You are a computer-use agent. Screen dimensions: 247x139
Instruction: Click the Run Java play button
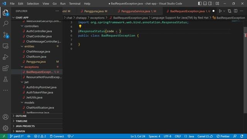pyautogui.click(x=220, y=11)
